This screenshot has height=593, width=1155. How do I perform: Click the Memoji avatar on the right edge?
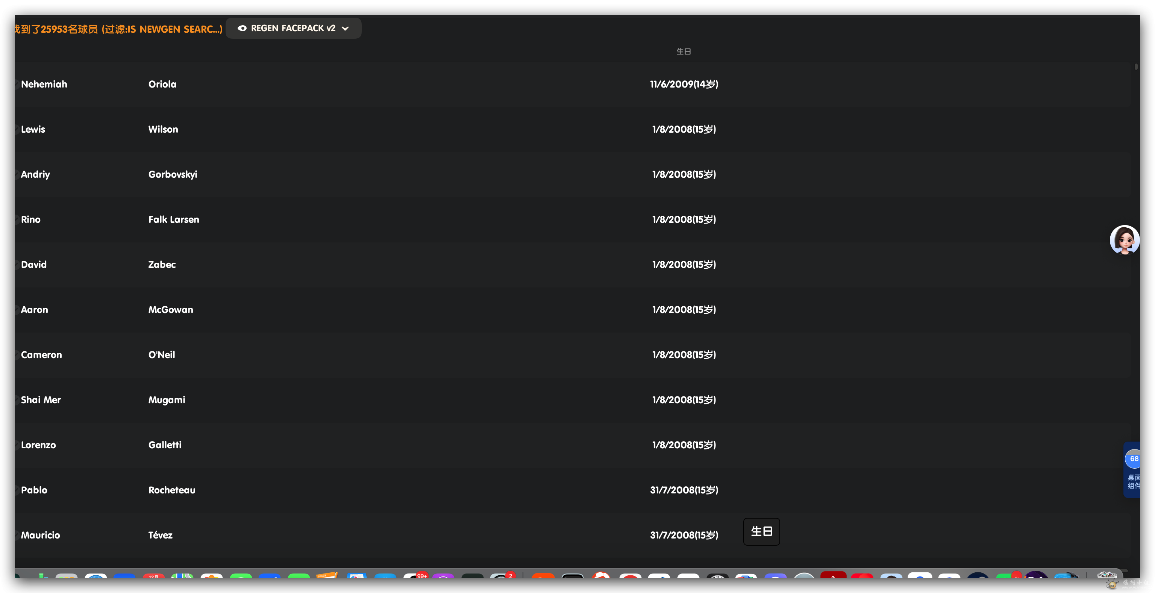pos(1125,240)
